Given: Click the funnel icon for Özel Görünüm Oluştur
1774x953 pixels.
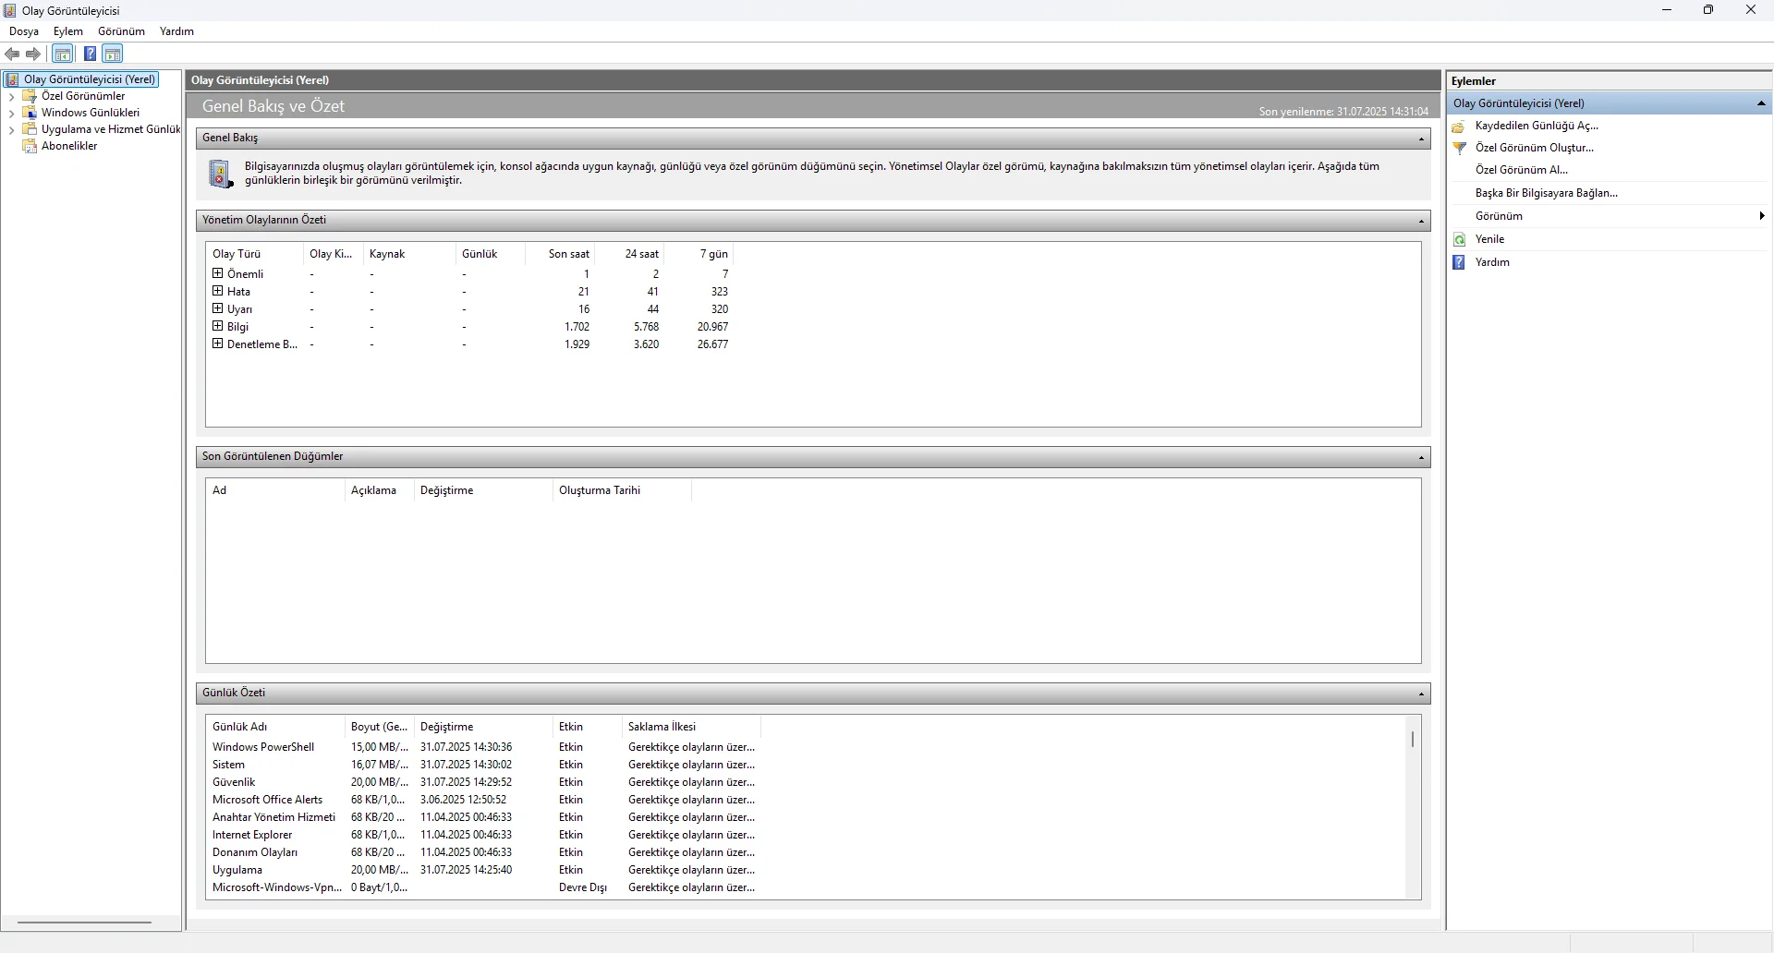Looking at the screenshot, I should [x=1460, y=148].
